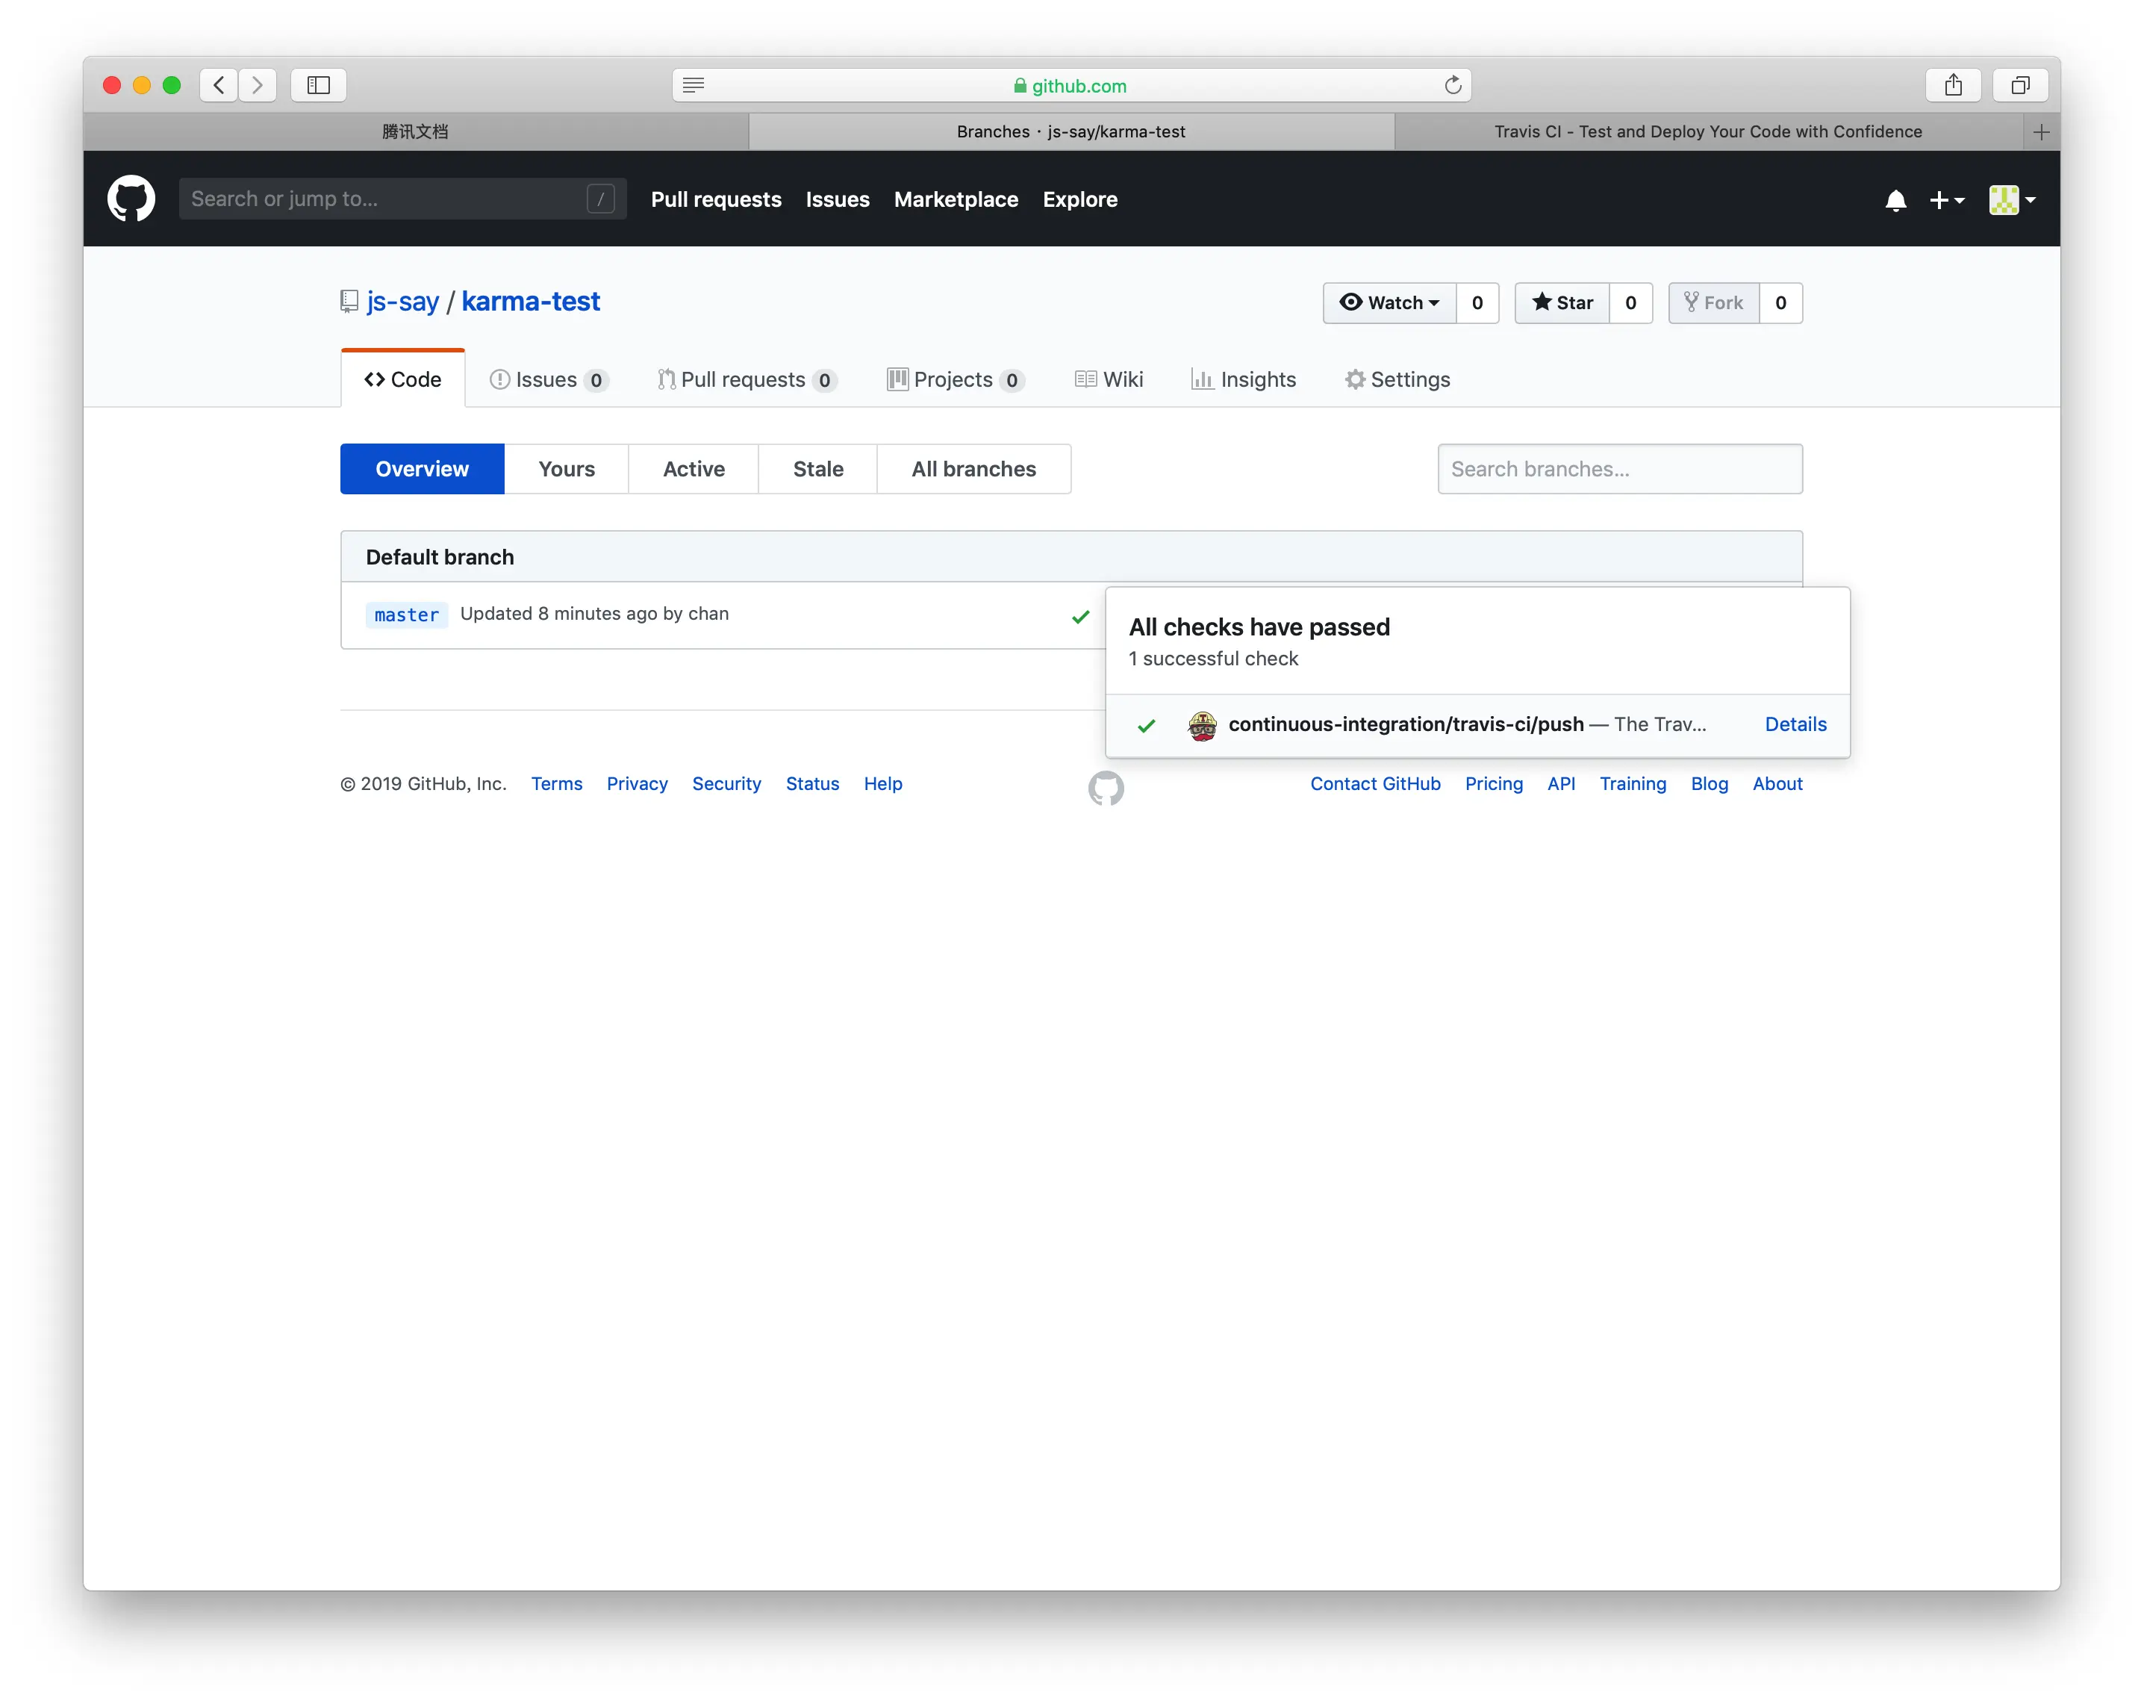Open the Status footer link
2144x1701 pixels.
(x=812, y=784)
